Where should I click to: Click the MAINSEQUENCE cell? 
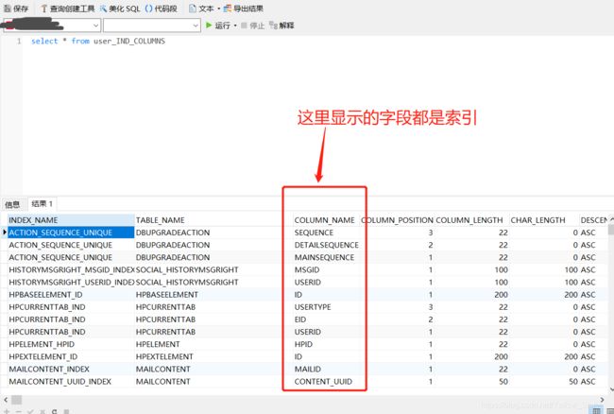click(324, 257)
